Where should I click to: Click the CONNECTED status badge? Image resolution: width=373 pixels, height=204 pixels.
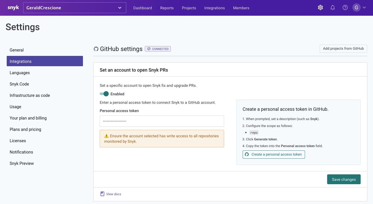(x=158, y=49)
